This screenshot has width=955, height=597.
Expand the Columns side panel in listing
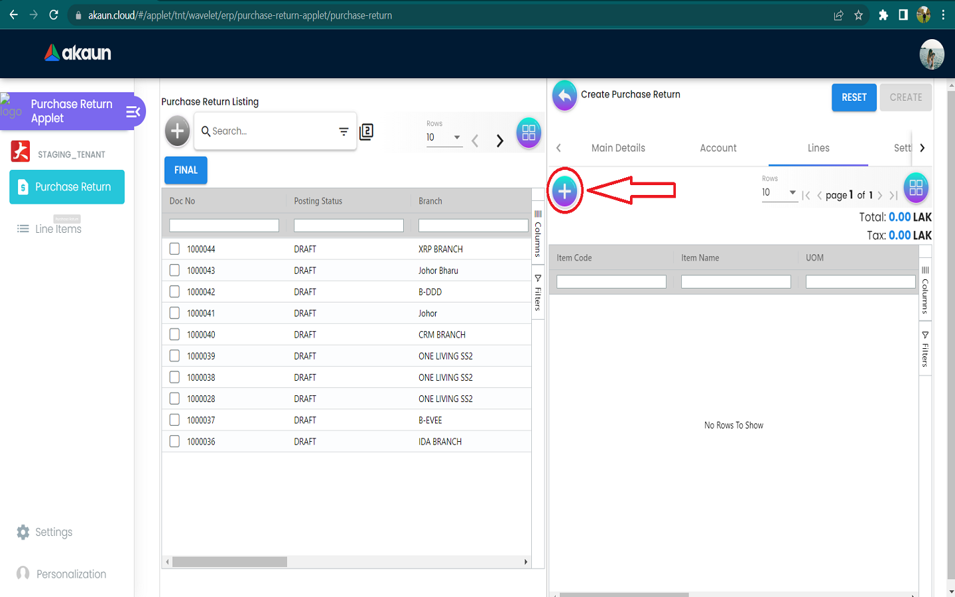coord(538,233)
